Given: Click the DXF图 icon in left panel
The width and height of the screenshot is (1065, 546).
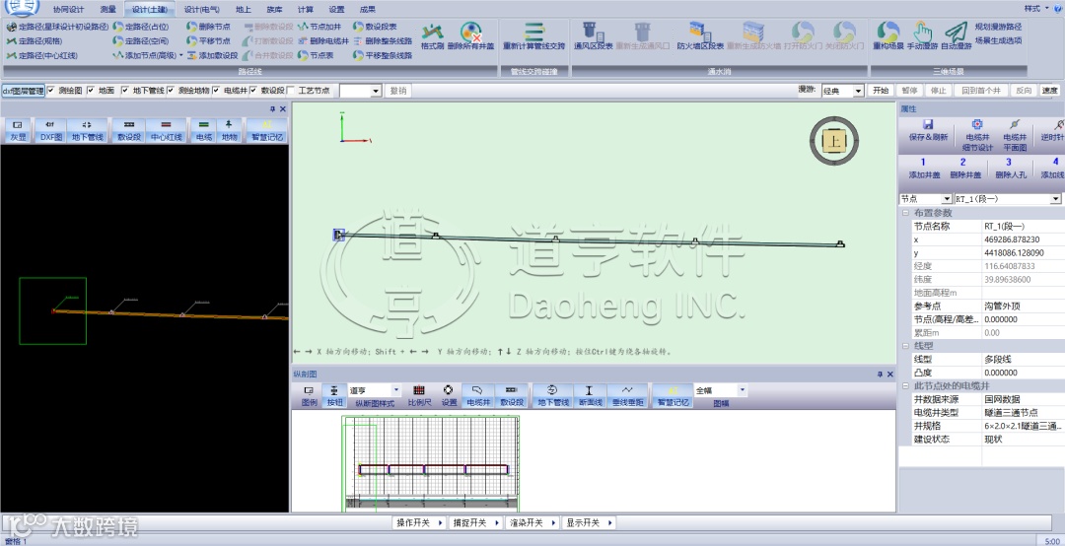Looking at the screenshot, I should click(51, 130).
